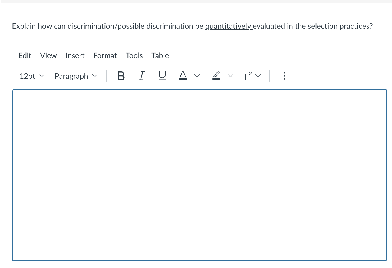
Task: Select the highlighter background color tool
Action: (216, 76)
